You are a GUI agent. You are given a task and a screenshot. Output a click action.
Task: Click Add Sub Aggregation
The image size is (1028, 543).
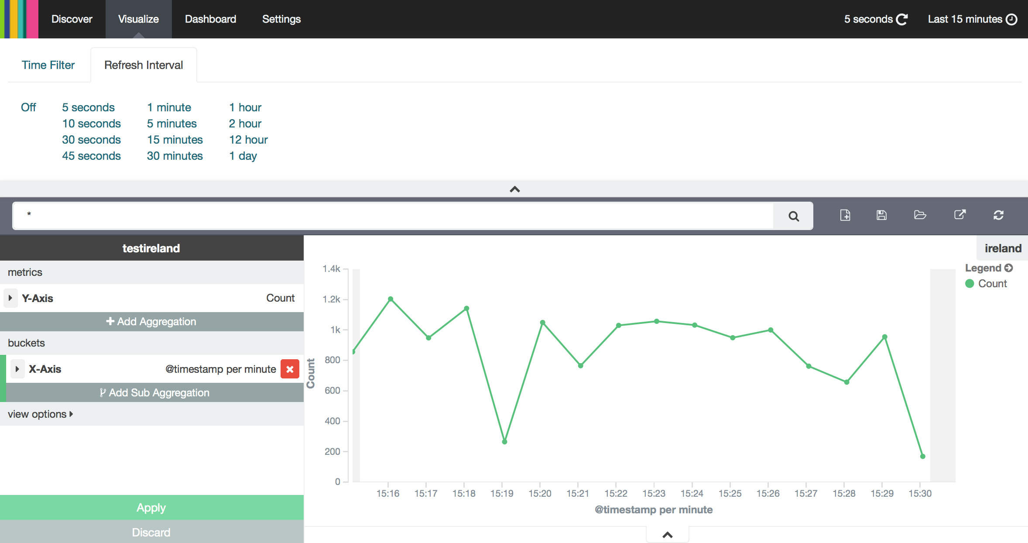[x=154, y=393]
